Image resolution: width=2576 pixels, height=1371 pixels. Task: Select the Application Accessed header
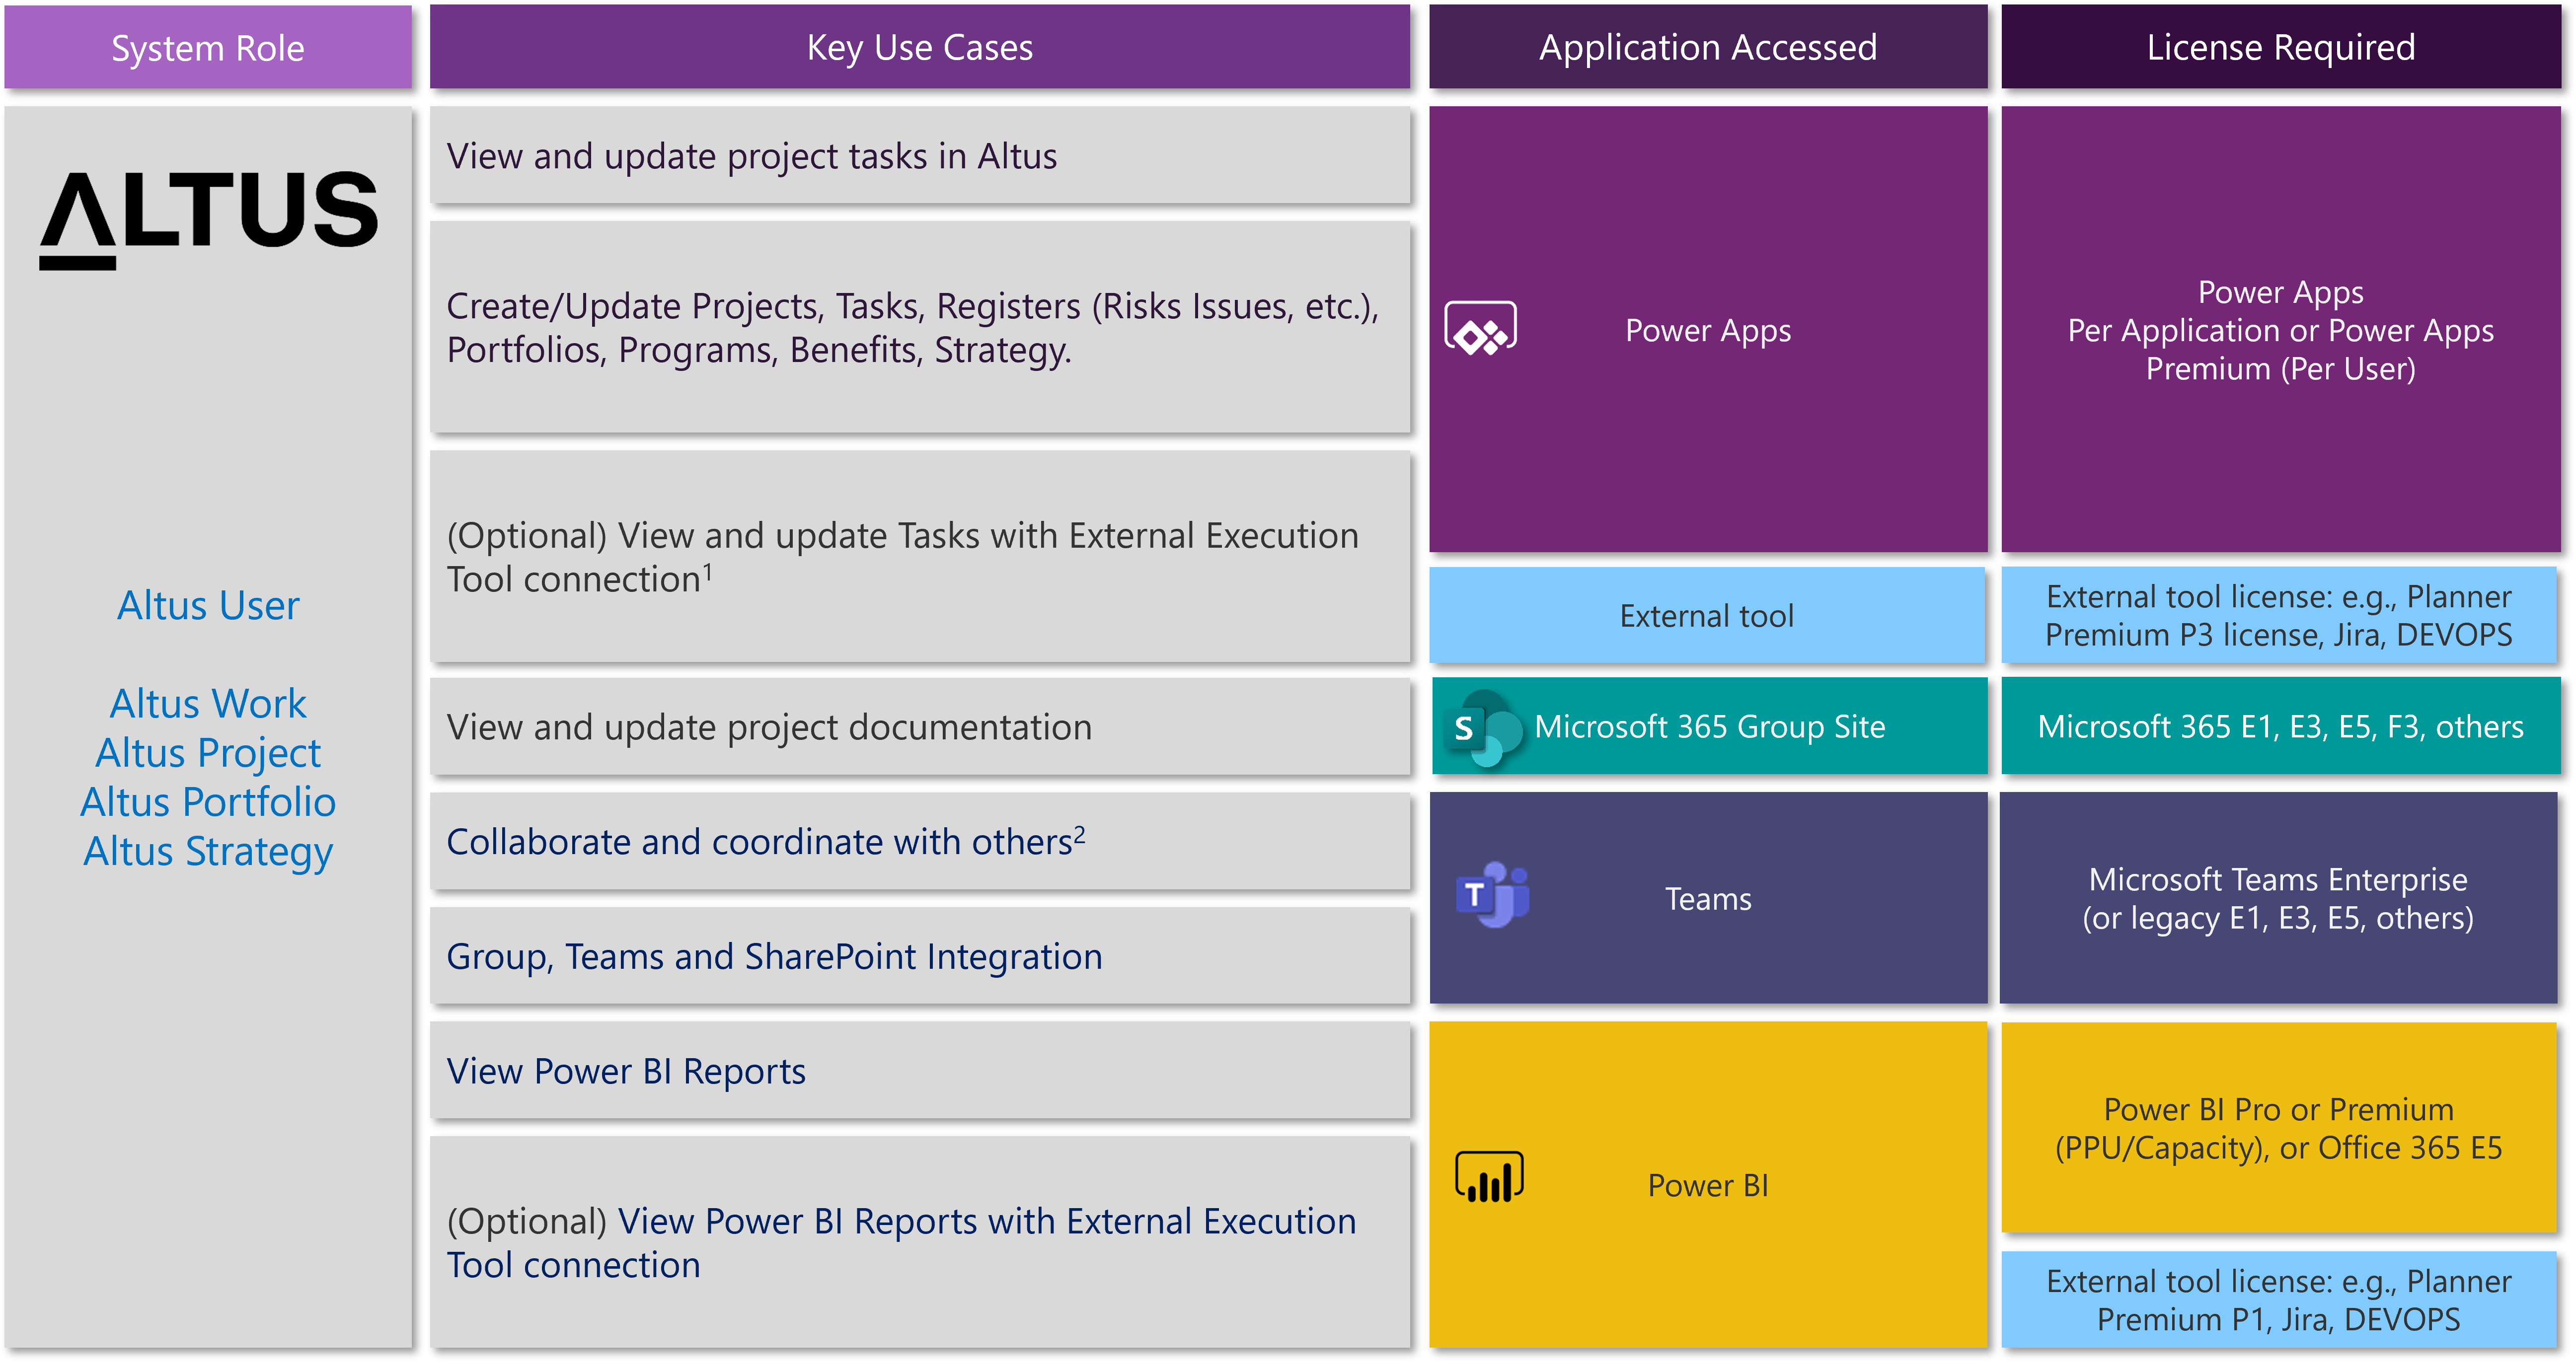coord(1708,47)
